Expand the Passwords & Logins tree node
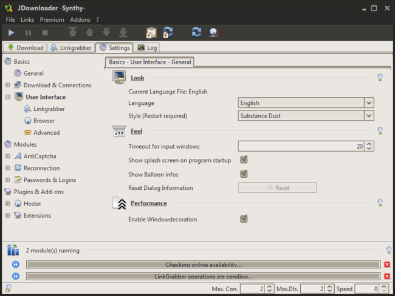Image resolution: width=395 pixels, height=296 pixels. 8,180
